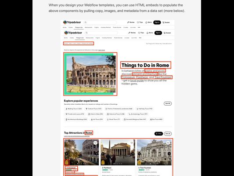This screenshot has width=234, height=176.
Task: Click the Colosseum hero photo with green border
Action: pos(90,74)
